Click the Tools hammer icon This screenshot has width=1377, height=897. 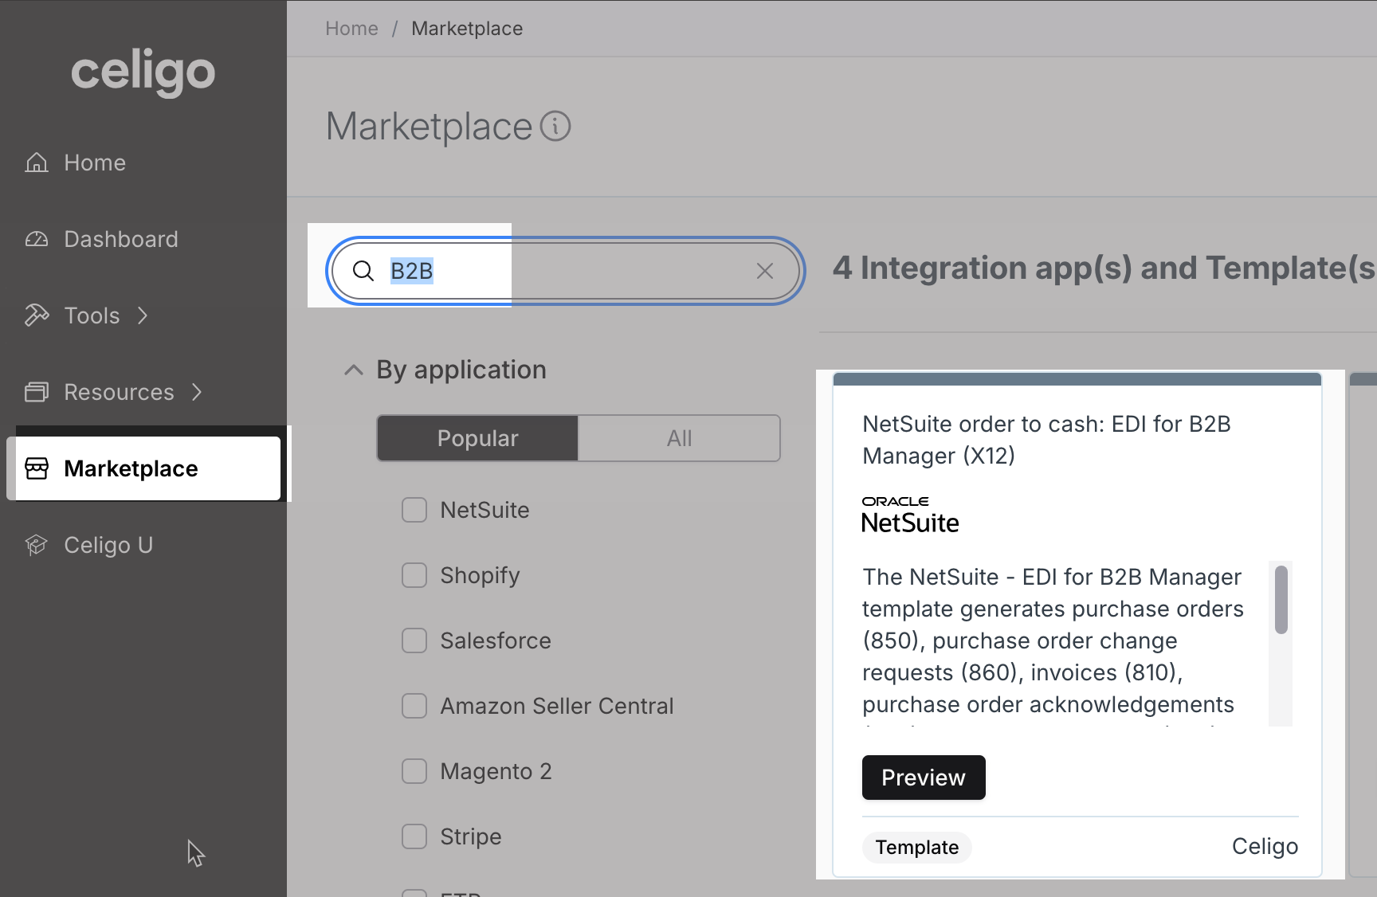[37, 315]
